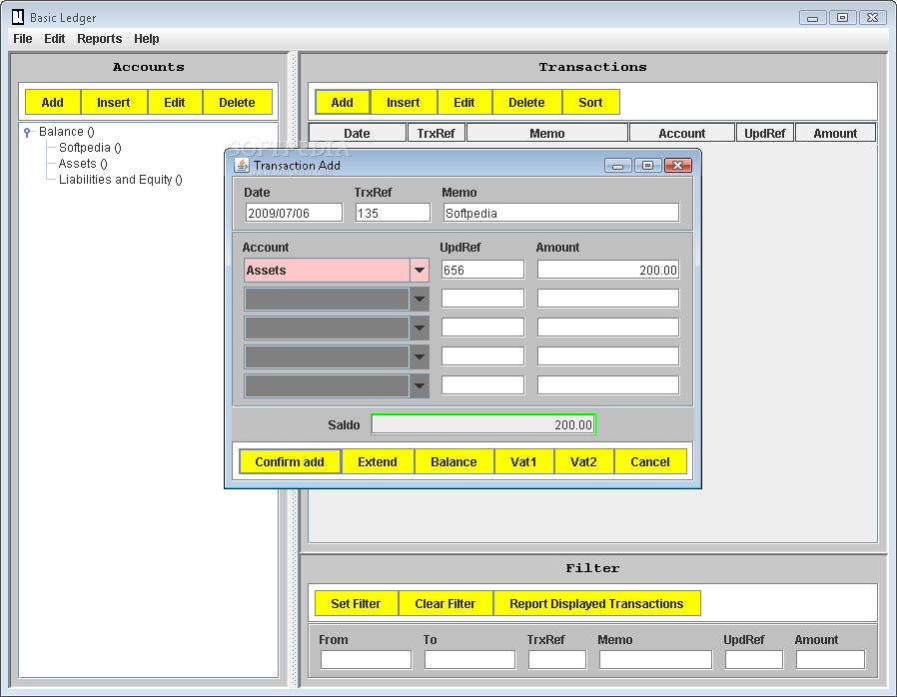This screenshot has height=697, width=897.
Task: Click the Set Filter button
Action: coord(356,603)
